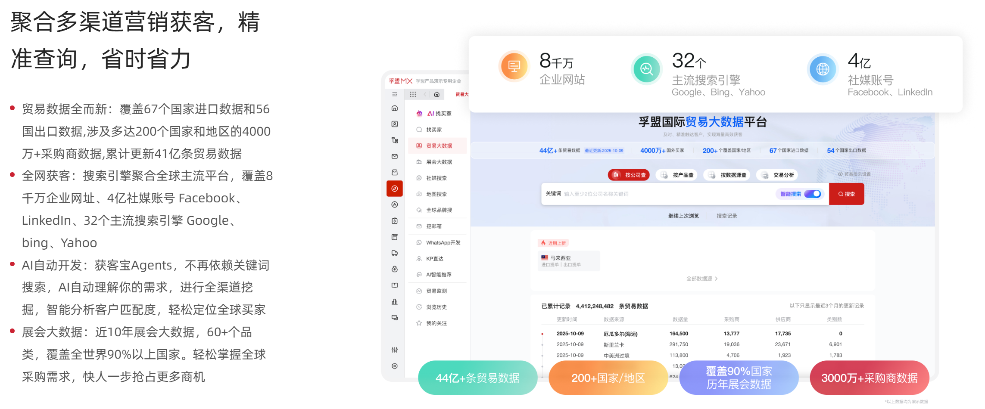Image resolution: width=985 pixels, height=409 pixels.
Task: Open the AI 找买家 menu item
Action: pyautogui.click(x=437, y=114)
